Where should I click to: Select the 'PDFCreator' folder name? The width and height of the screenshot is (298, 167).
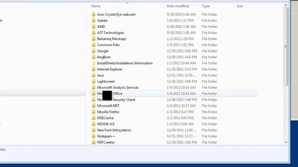(x=106, y=142)
